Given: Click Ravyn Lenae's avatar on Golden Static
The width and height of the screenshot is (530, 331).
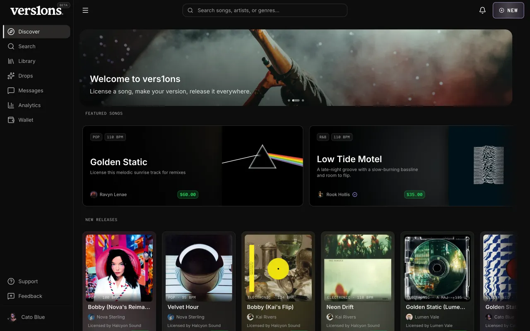Looking at the screenshot, I should pos(94,194).
